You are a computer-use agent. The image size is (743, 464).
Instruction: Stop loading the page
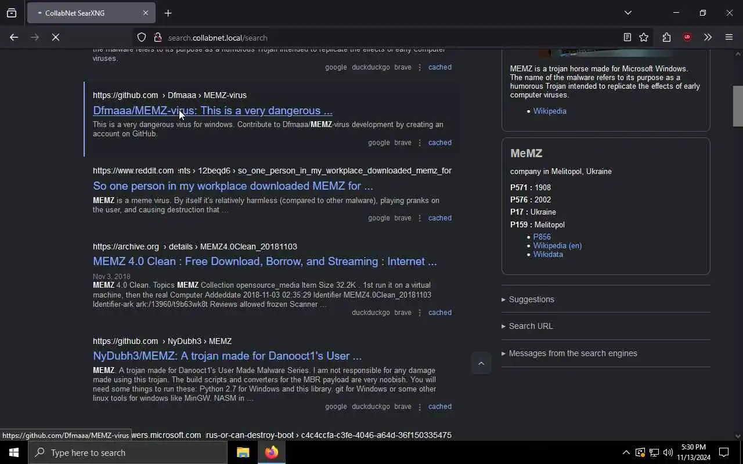pyautogui.click(x=56, y=37)
